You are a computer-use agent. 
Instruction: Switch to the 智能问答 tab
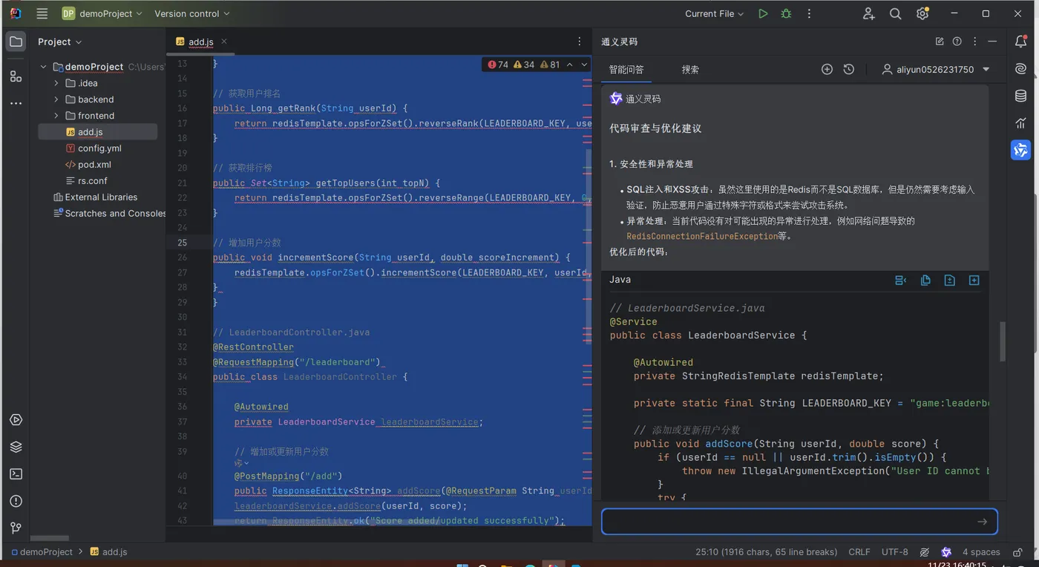pyautogui.click(x=626, y=69)
